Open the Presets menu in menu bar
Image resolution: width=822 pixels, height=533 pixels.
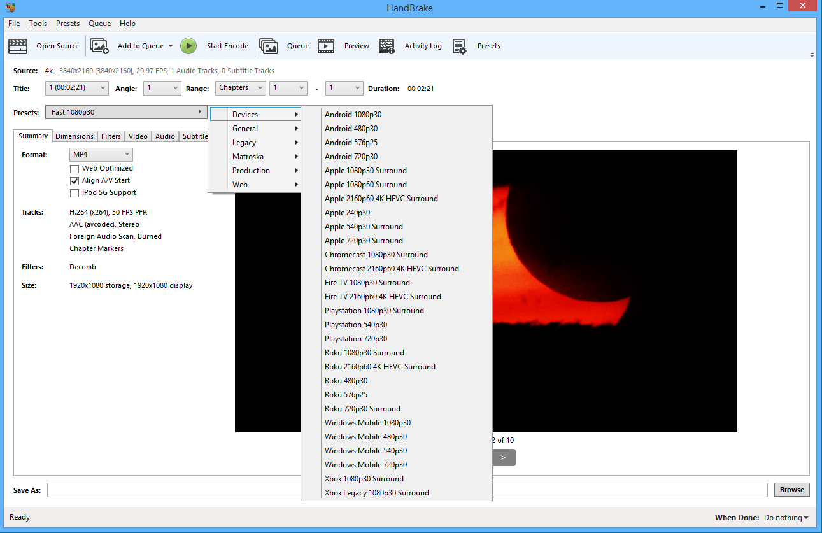67,24
